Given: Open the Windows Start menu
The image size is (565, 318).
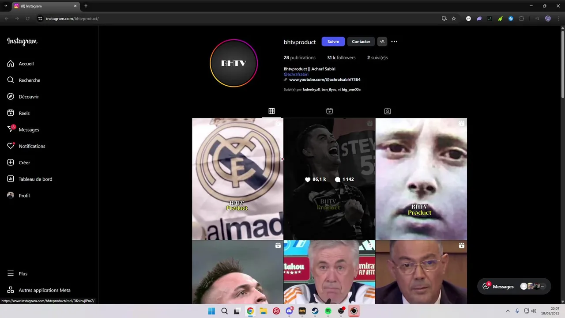Looking at the screenshot, I should pyautogui.click(x=211, y=311).
